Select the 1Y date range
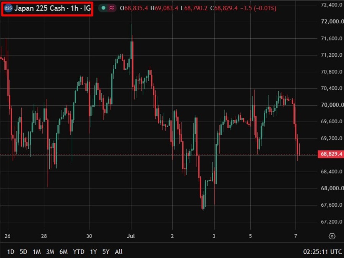The image size is (344, 258). click(93, 251)
